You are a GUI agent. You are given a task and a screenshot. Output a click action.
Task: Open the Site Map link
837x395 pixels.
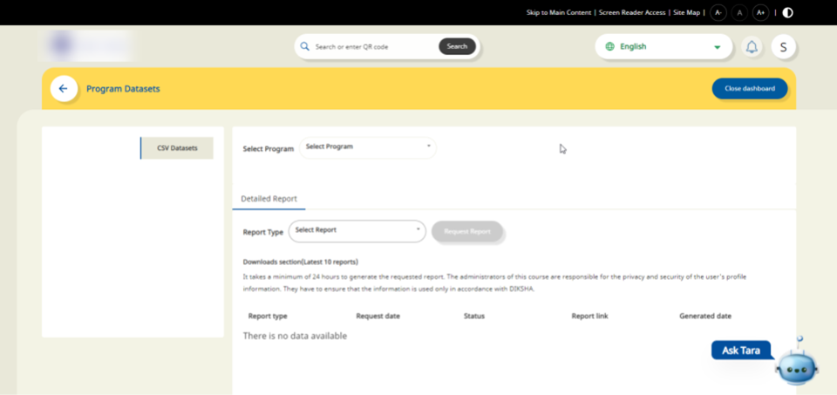click(x=687, y=13)
